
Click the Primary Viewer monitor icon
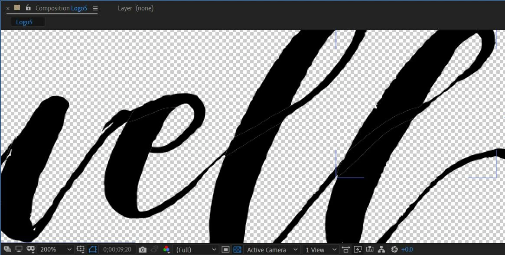pos(19,249)
